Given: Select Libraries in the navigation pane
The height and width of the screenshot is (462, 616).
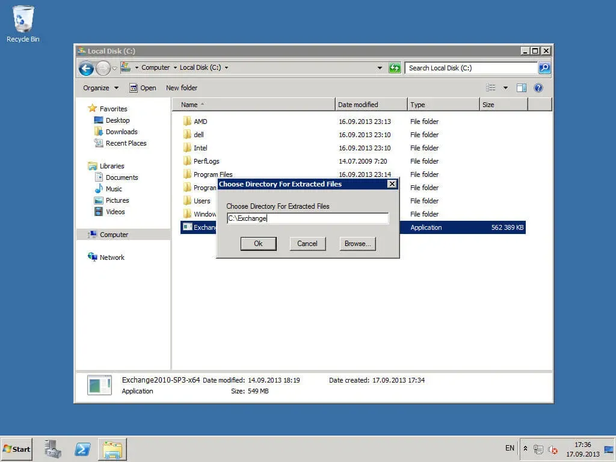Looking at the screenshot, I should (x=111, y=166).
